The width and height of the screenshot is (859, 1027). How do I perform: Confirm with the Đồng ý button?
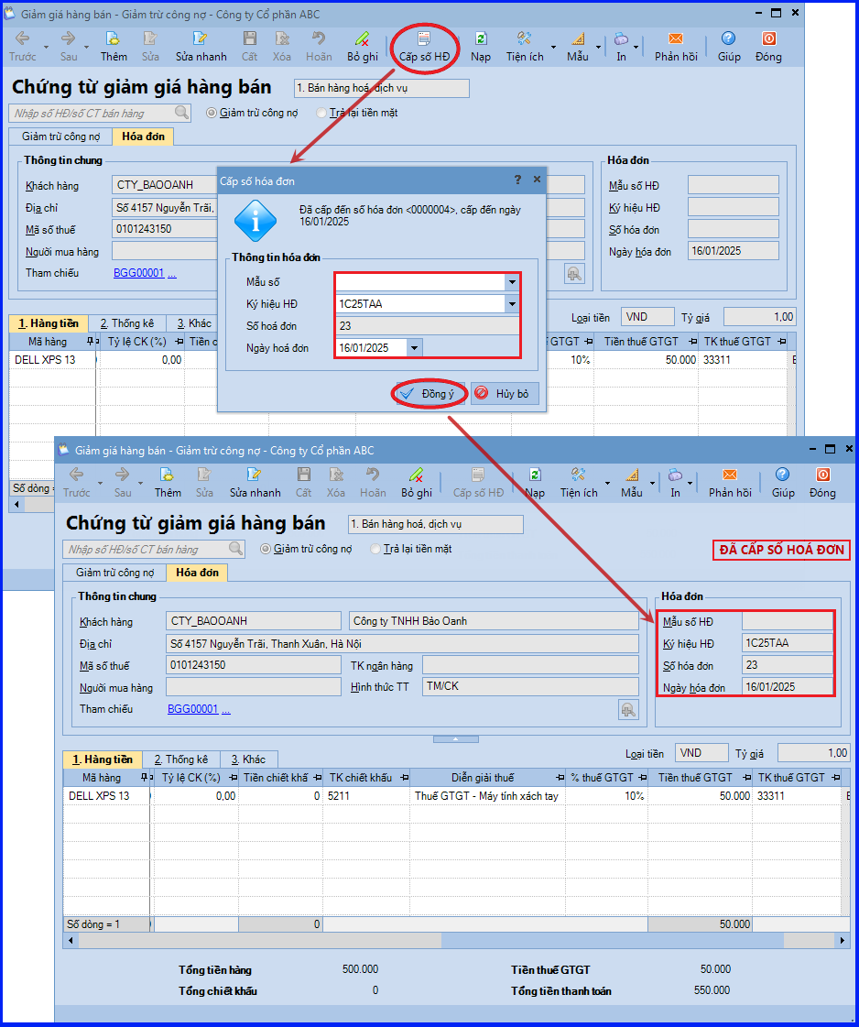click(430, 394)
